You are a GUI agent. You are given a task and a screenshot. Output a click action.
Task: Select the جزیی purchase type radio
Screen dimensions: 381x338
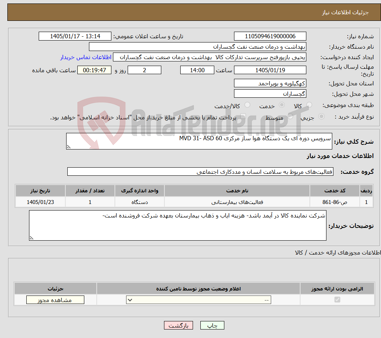[321, 117]
